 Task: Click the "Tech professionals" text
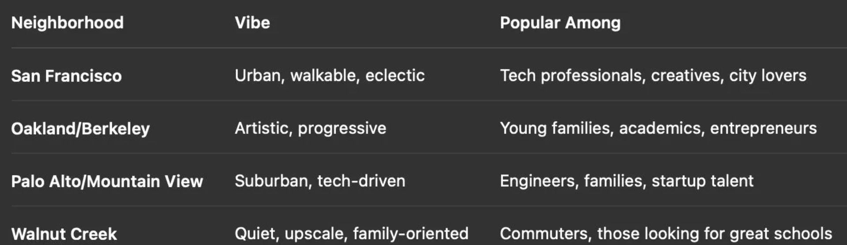571,76
